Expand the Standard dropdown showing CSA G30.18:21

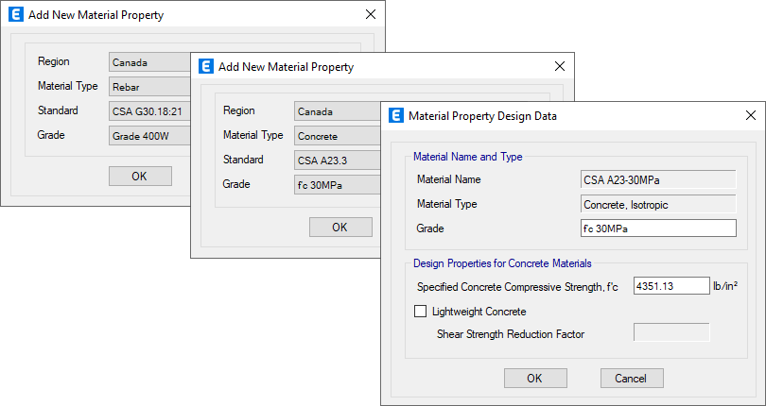149,110
